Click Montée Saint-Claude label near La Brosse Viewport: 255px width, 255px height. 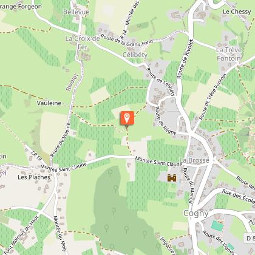158,161
